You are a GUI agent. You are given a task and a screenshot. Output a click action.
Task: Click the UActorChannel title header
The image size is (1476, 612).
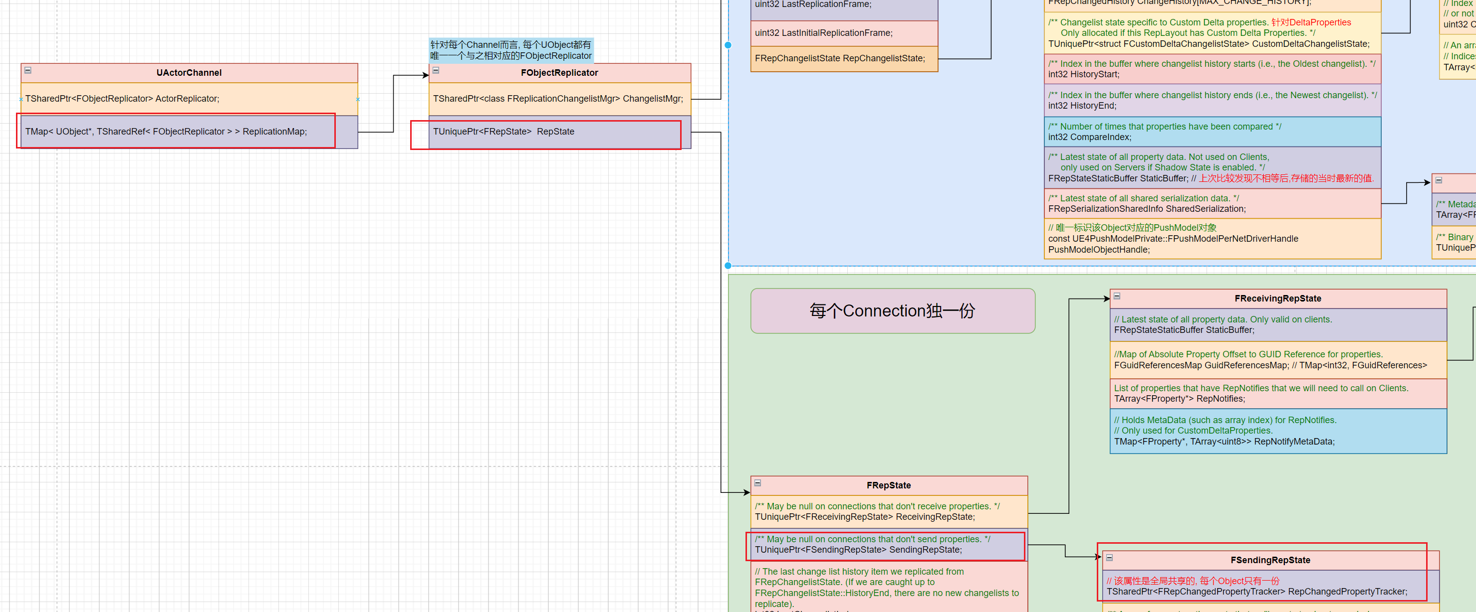189,73
